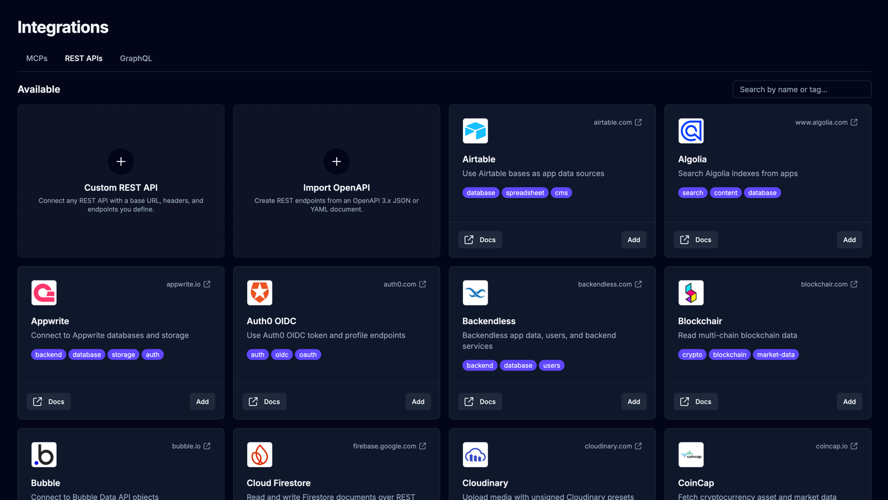Click the storage tag on Appwrite

pos(123,355)
